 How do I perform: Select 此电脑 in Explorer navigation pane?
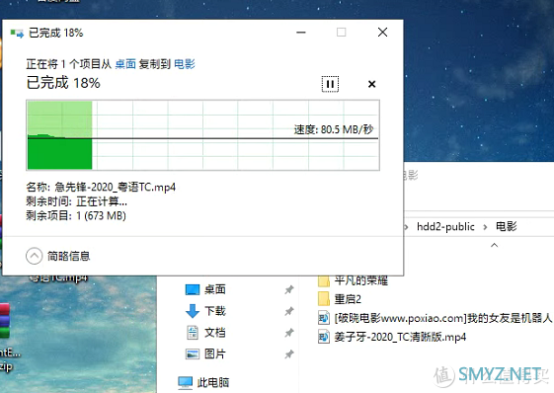coord(213,382)
